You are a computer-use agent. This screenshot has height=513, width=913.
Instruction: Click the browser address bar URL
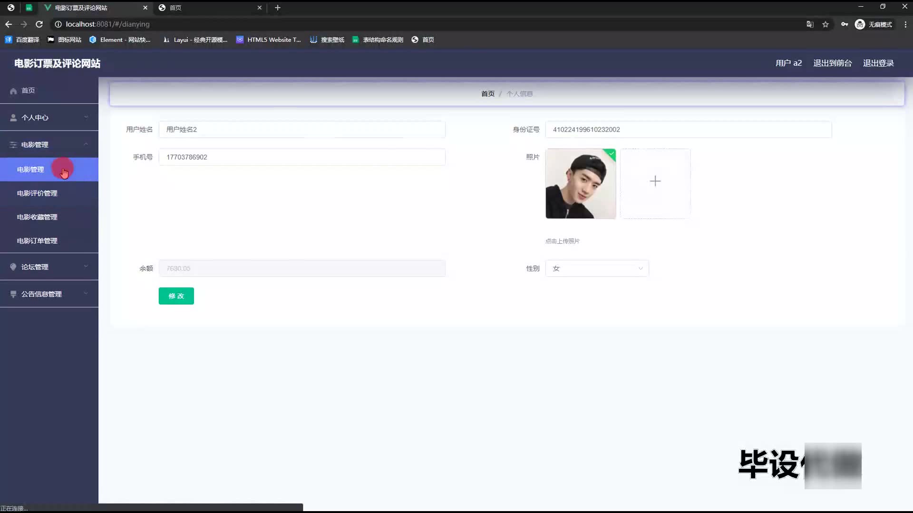107,24
